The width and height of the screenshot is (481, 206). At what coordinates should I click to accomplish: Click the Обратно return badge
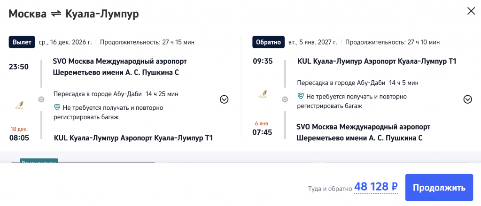(x=268, y=42)
